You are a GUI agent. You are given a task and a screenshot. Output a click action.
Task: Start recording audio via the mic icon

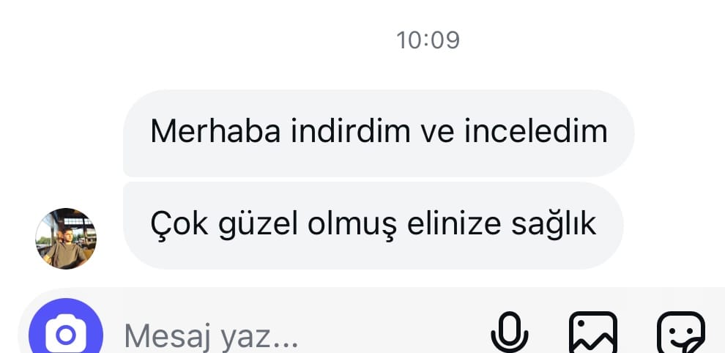(510, 332)
